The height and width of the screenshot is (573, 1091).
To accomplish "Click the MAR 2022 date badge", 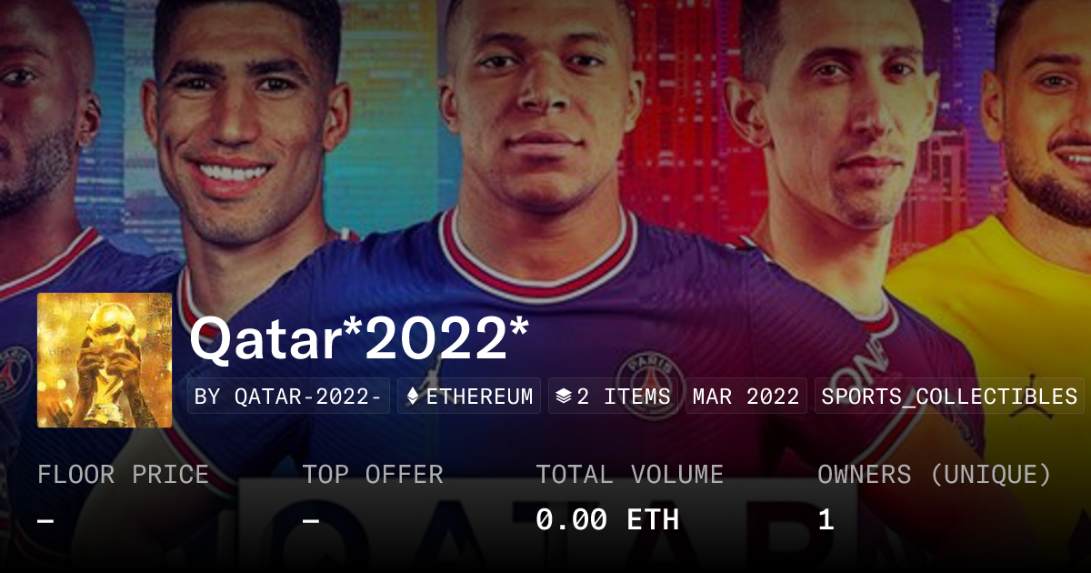I will 746,397.
